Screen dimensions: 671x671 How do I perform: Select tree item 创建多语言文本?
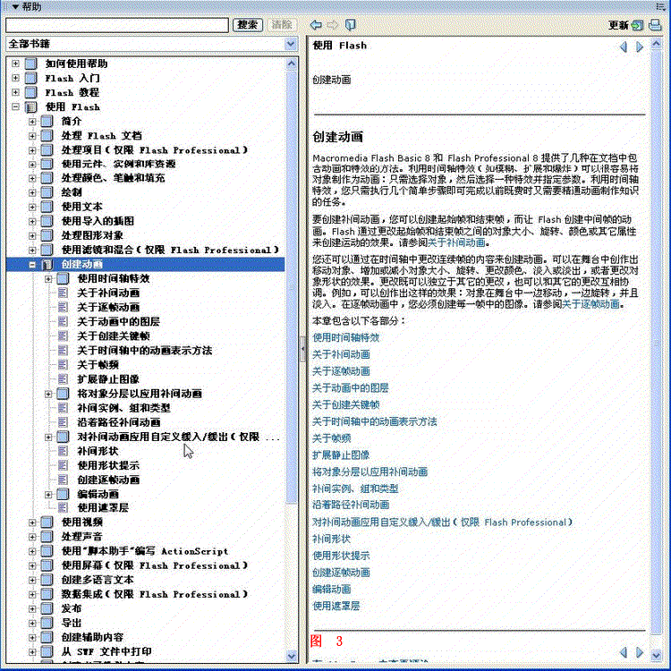tap(98, 580)
